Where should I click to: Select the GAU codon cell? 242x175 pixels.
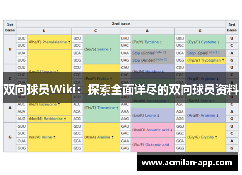click(x=125, y=126)
